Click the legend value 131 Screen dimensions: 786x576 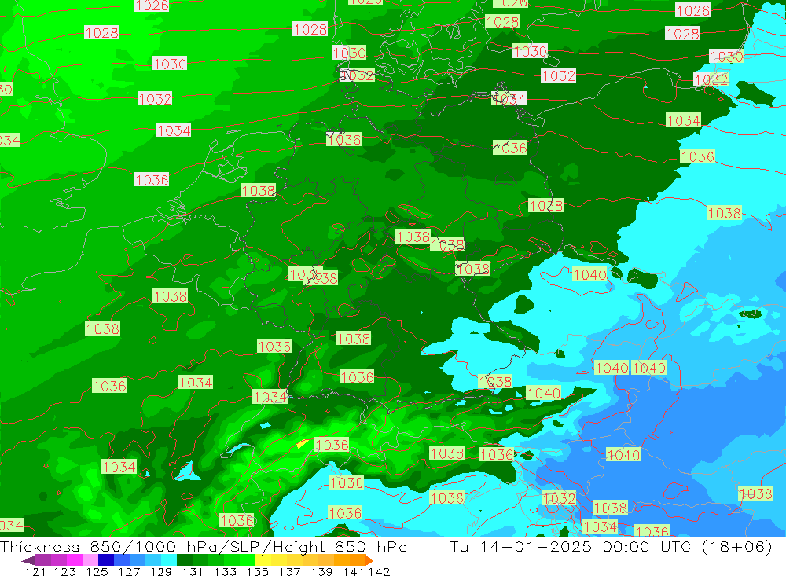click(193, 572)
